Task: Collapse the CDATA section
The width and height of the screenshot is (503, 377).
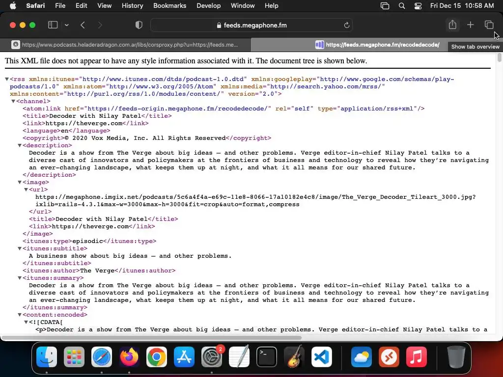Action: click(x=26, y=322)
